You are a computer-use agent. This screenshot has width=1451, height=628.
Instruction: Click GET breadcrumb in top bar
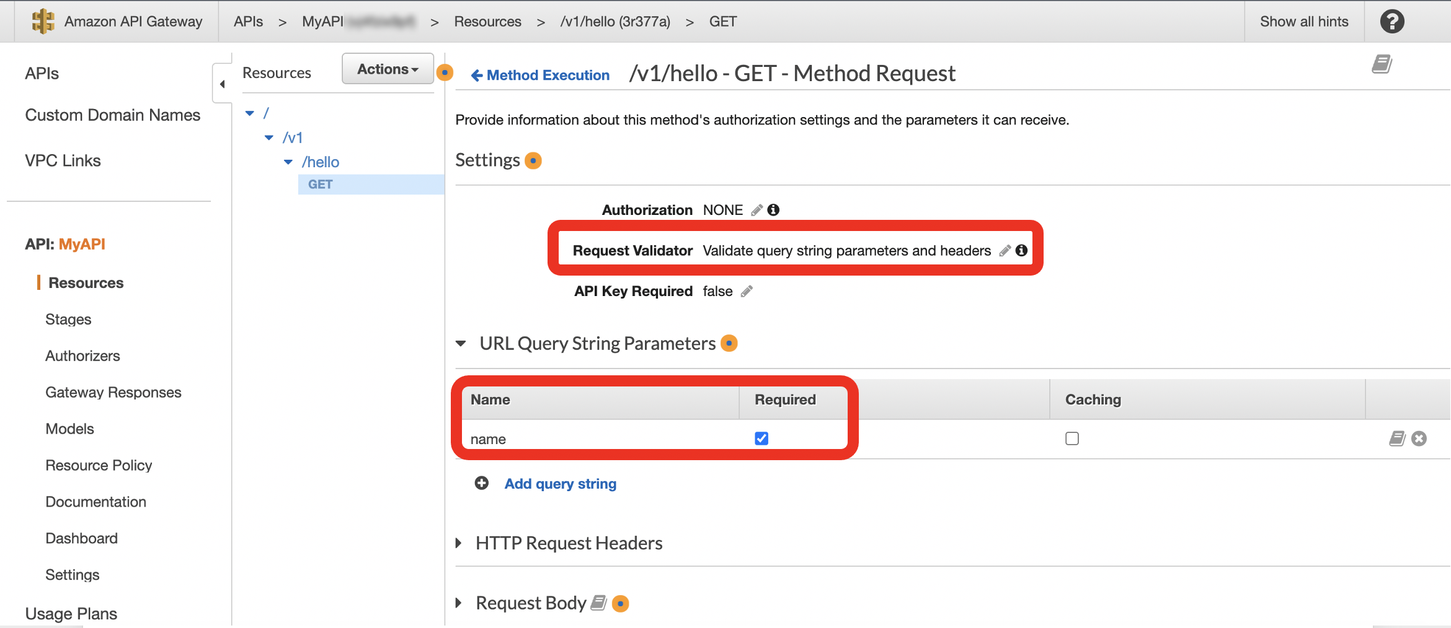(x=723, y=22)
